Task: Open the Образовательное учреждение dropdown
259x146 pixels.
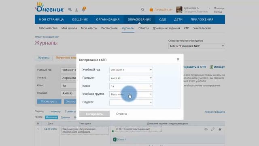Action: pyautogui.click(x=197, y=46)
